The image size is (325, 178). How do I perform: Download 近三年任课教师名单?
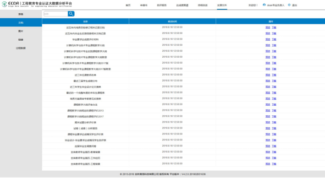(x=274, y=75)
